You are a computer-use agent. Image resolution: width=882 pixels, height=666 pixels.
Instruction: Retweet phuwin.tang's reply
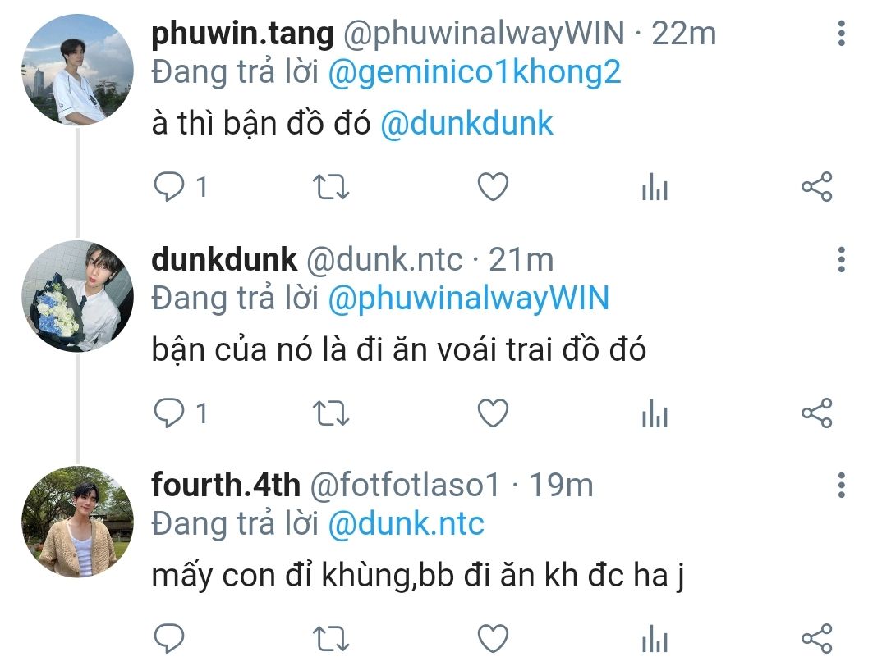pos(331,187)
